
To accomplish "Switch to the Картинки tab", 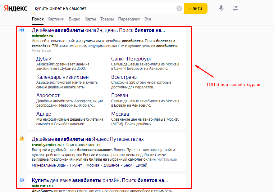I will 56,19.
